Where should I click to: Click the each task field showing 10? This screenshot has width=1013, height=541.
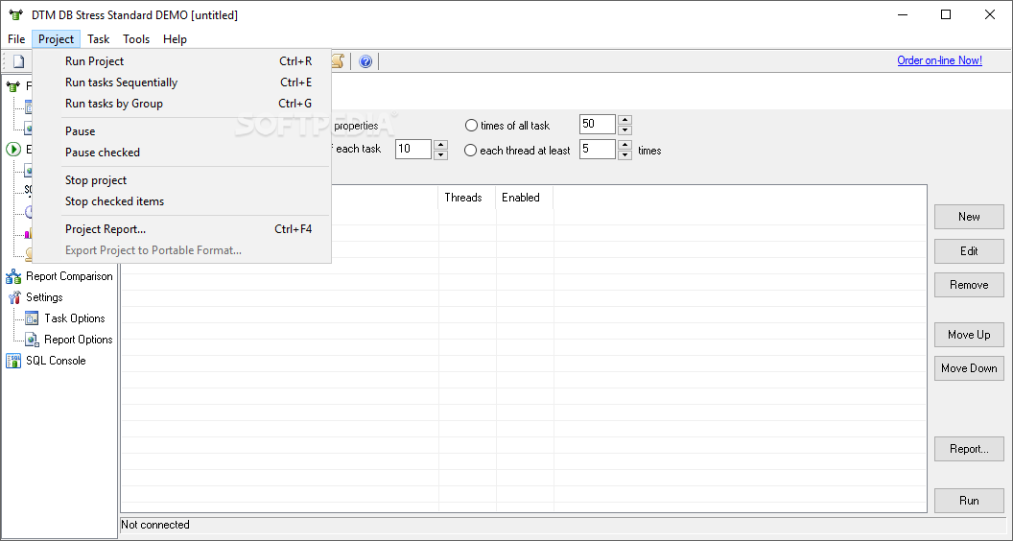[413, 150]
